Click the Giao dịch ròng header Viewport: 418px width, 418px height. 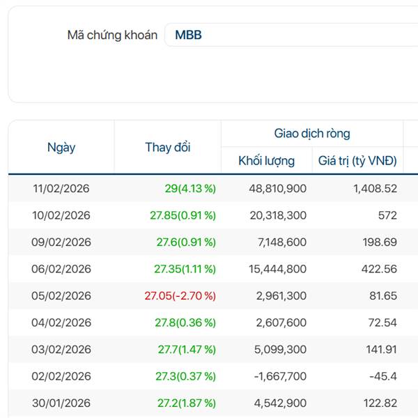point(312,133)
